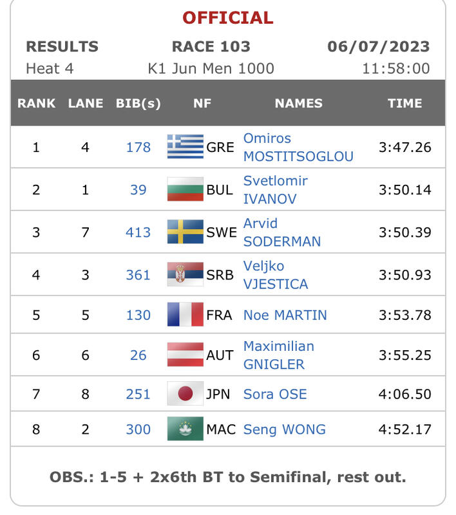Click the France flag icon
Image resolution: width=456 pixels, height=515 pixels.
click(x=185, y=315)
